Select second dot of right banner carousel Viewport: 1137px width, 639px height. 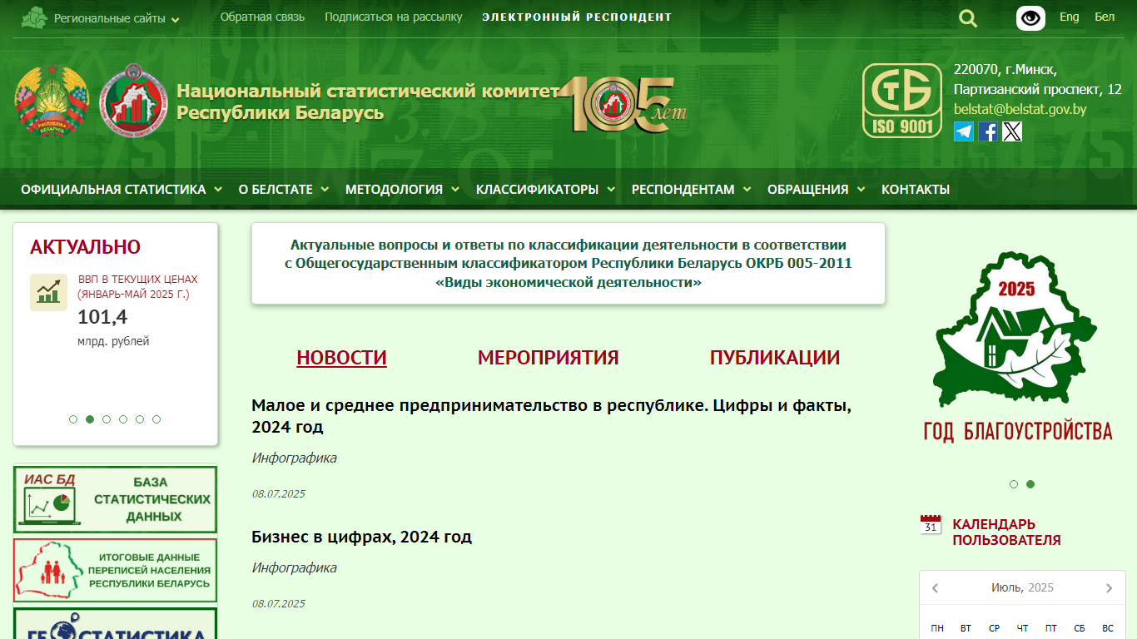(x=1030, y=484)
